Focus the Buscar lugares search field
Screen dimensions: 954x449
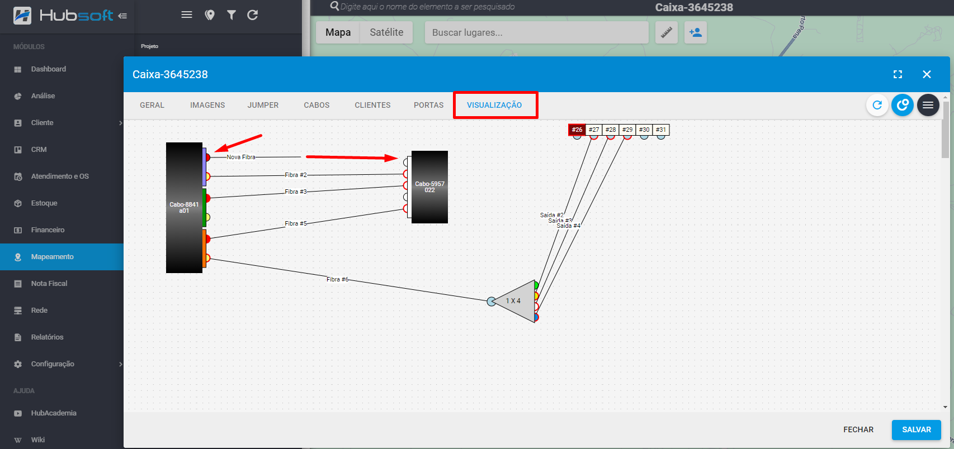point(537,32)
